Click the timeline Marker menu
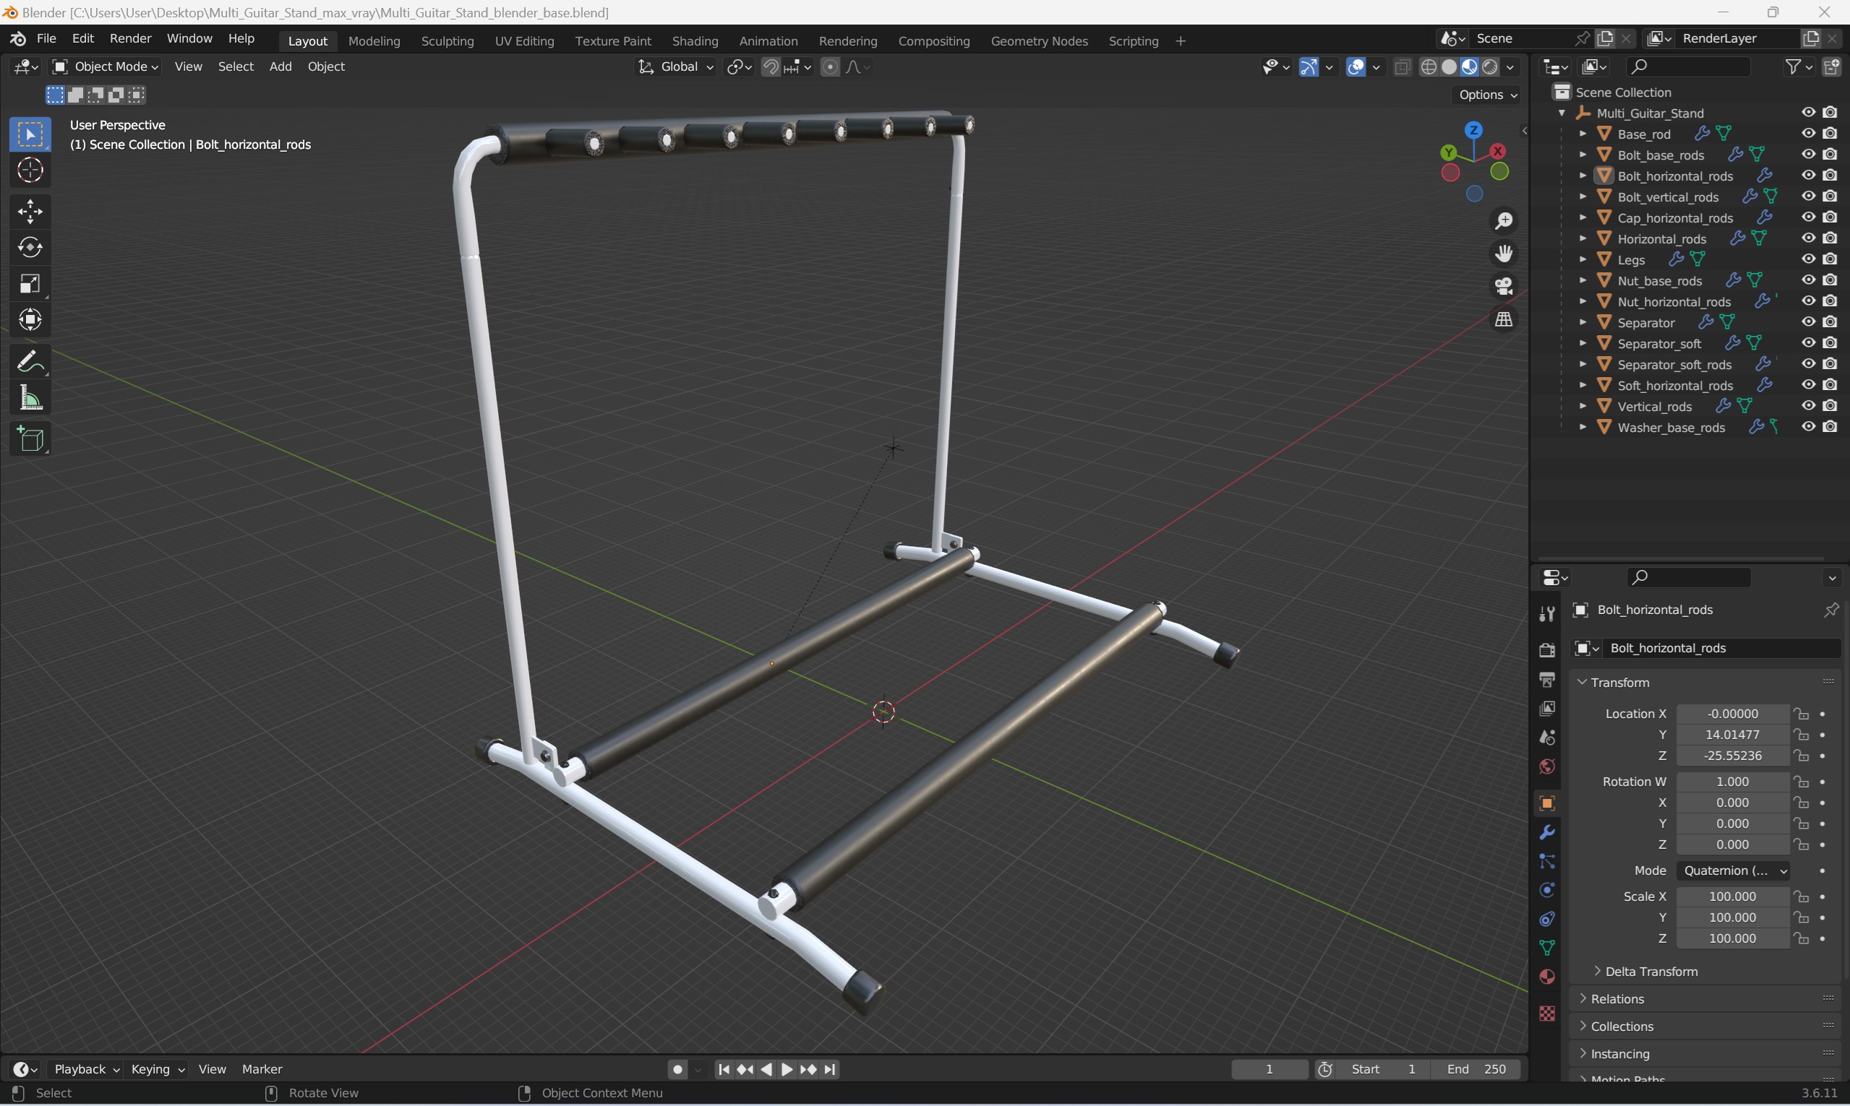The width and height of the screenshot is (1850, 1106). tap(262, 1068)
